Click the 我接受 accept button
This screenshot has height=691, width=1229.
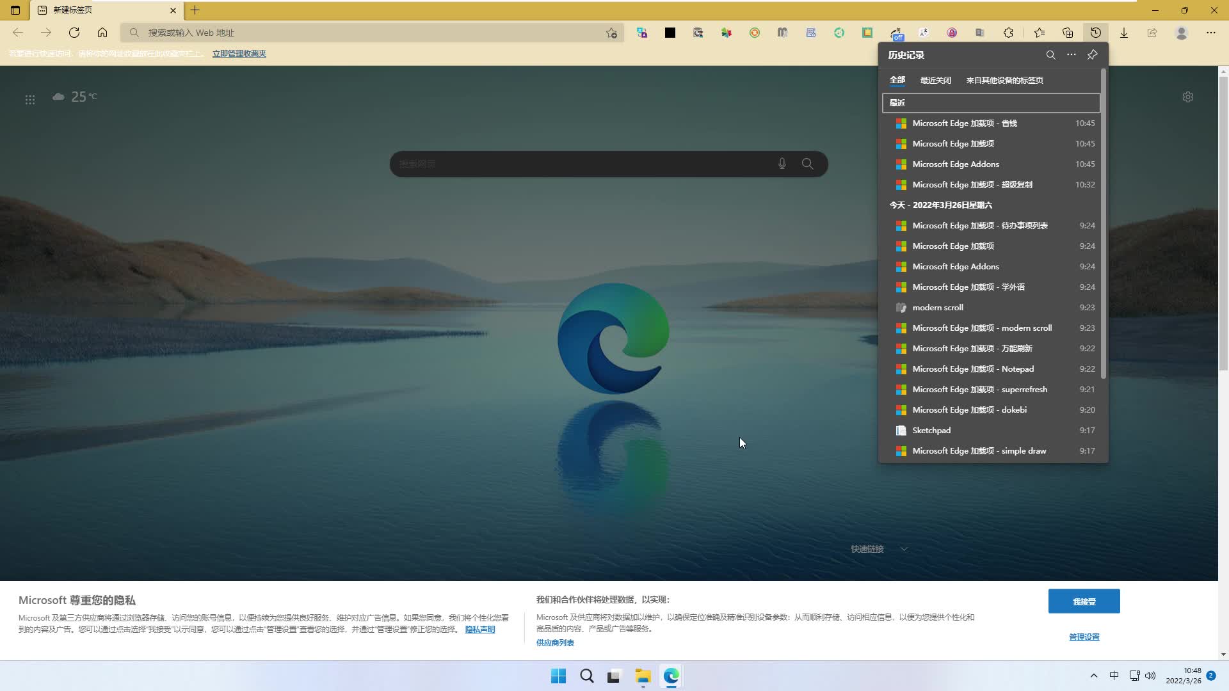point(1084,601)
